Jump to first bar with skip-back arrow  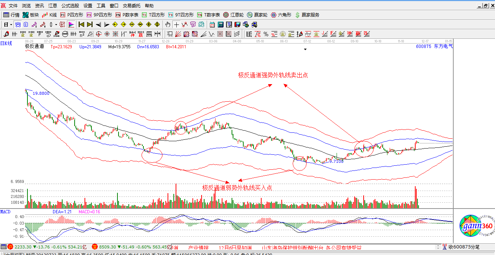point(81,25)
